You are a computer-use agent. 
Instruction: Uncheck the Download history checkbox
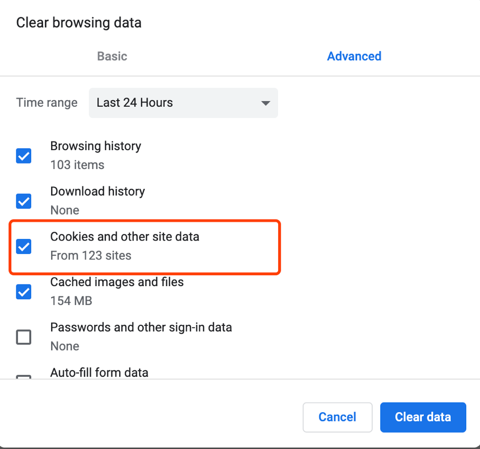coord(24,201)
